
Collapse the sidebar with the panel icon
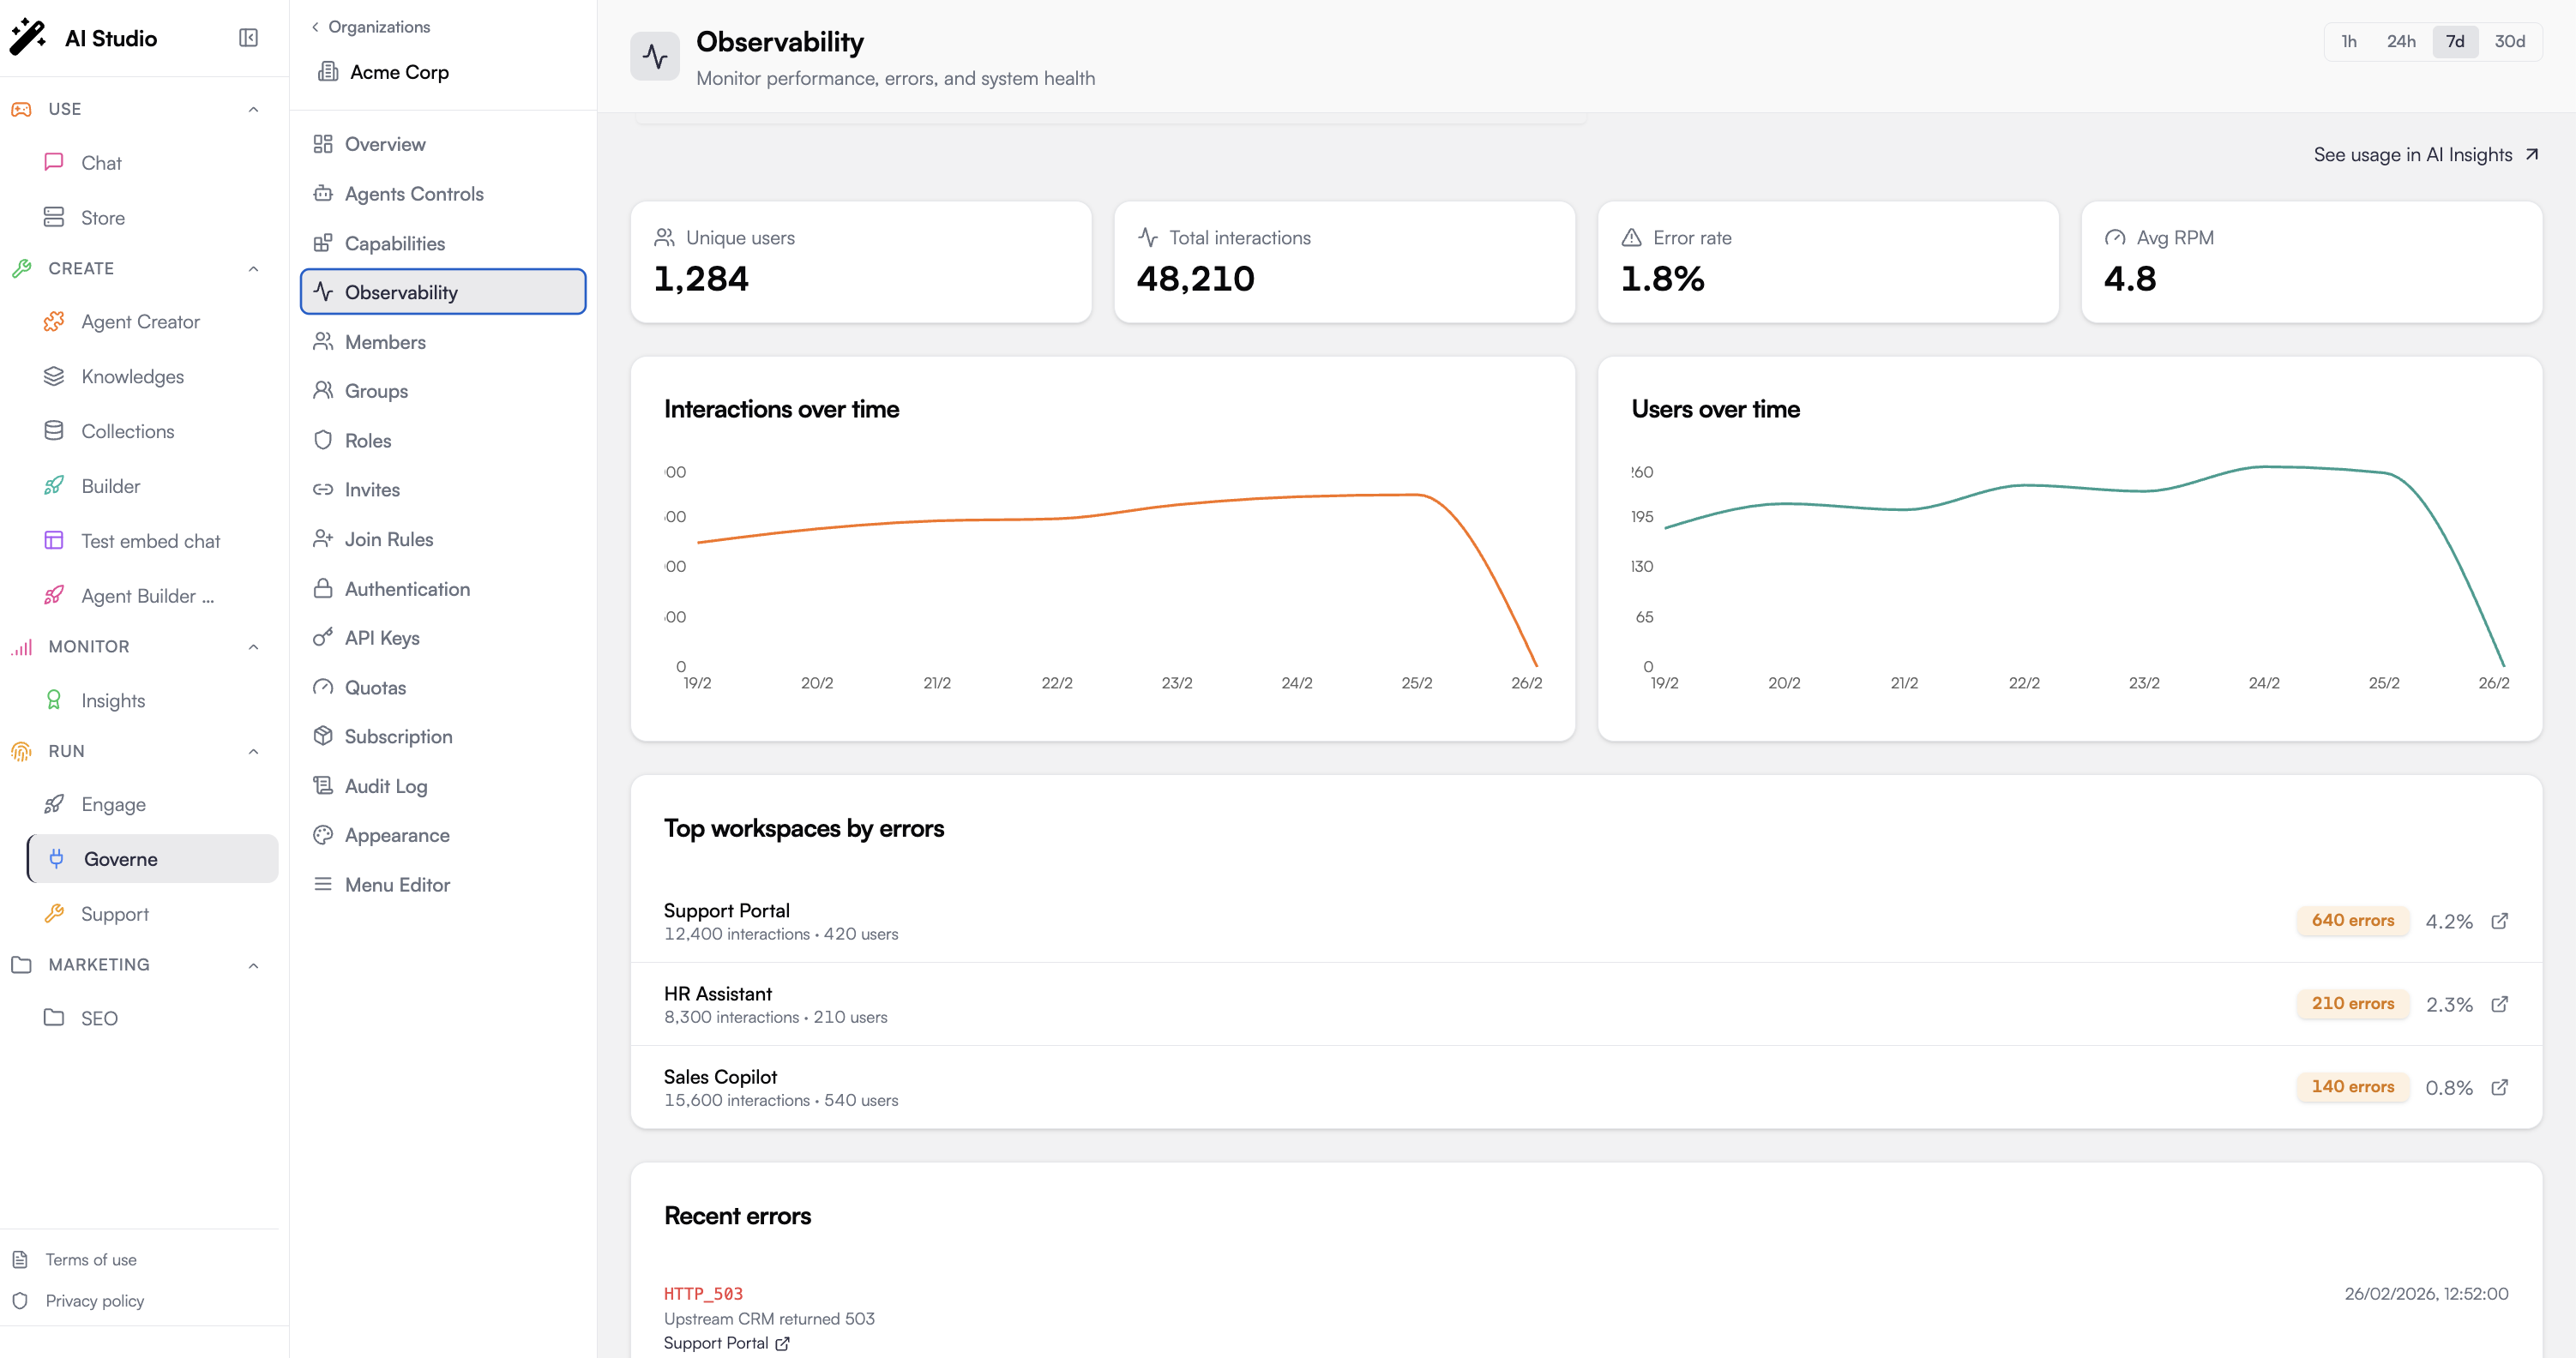tap(248, 38)
